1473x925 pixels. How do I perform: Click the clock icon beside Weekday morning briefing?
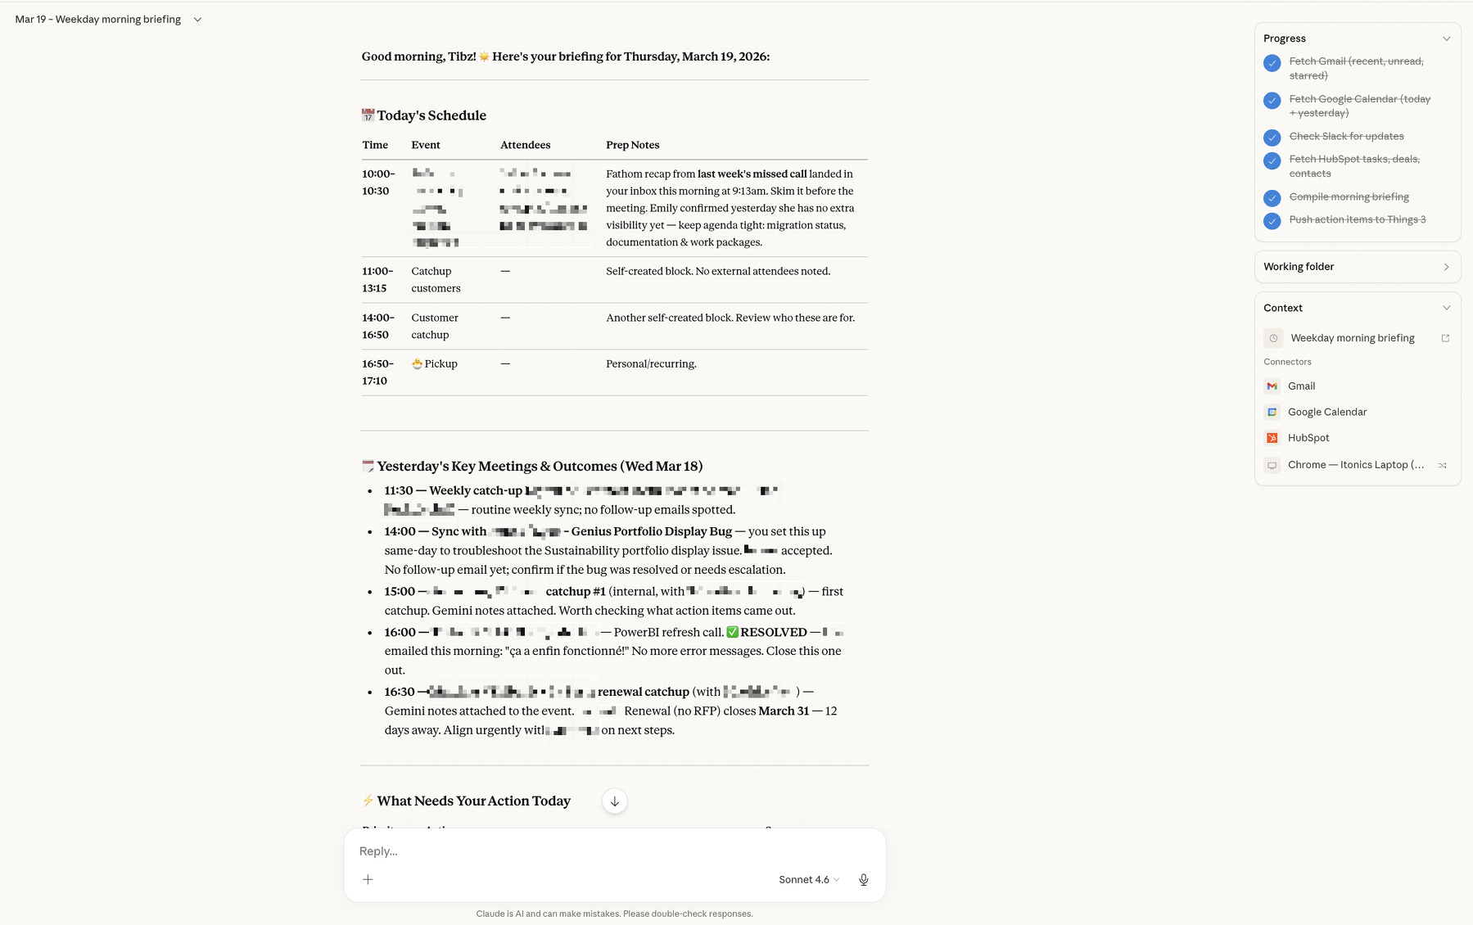1273,337
